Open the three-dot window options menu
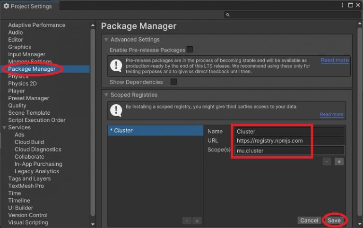 pos(342,5)
